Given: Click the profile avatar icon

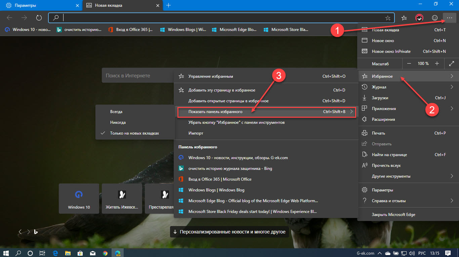Looking at the screenshot, I should click(419, 18).
